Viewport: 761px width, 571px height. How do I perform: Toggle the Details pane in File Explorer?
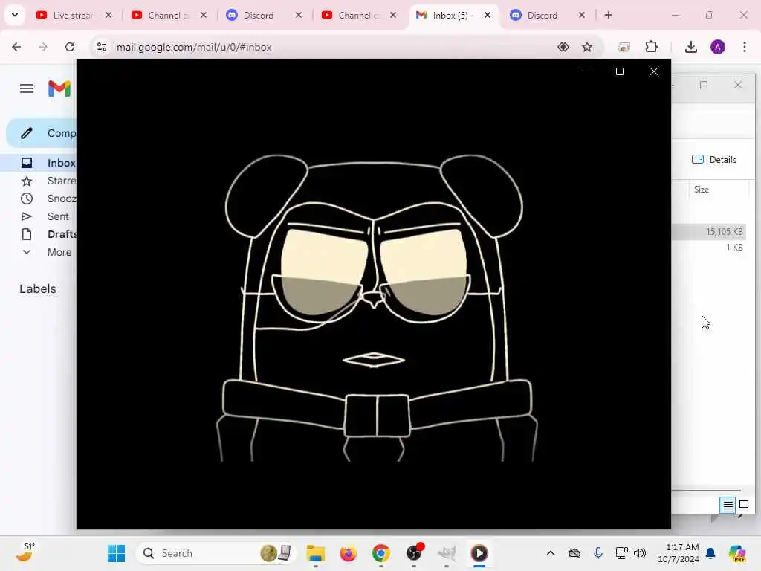(x=714, y=159)
